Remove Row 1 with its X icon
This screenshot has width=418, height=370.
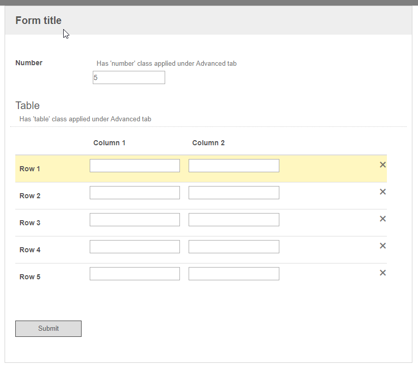382,165
